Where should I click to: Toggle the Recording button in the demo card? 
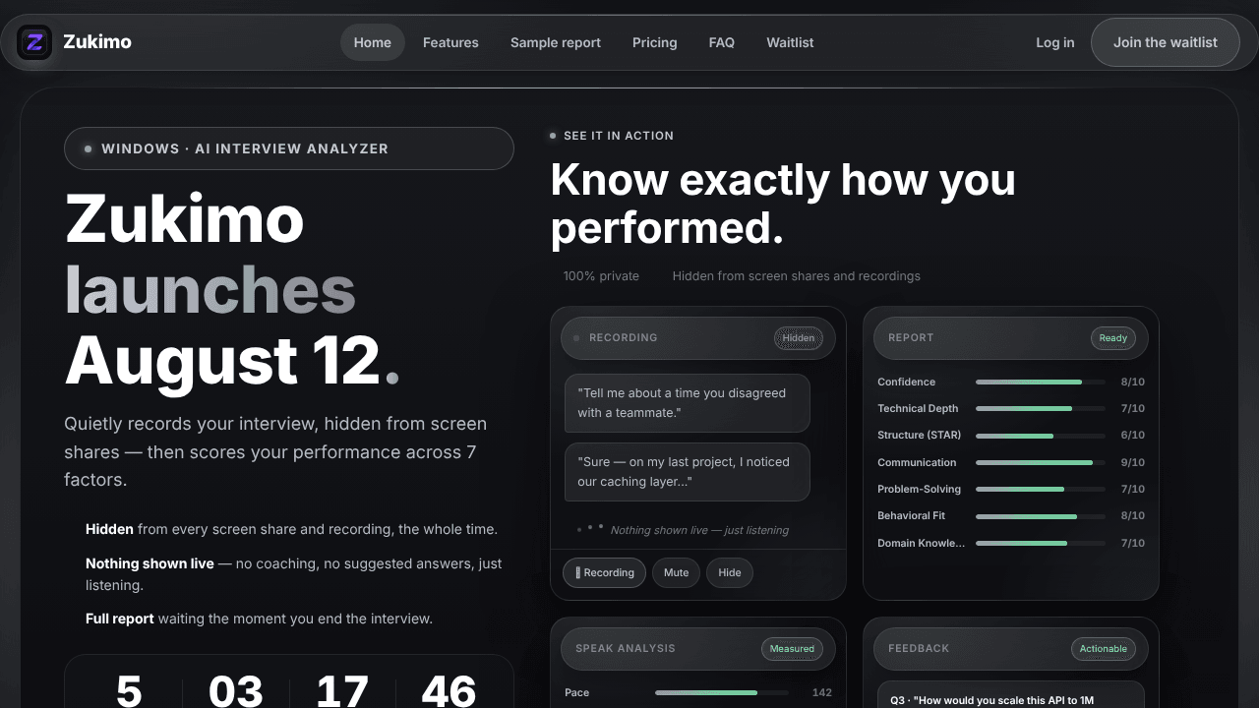(x=605, y=572)
